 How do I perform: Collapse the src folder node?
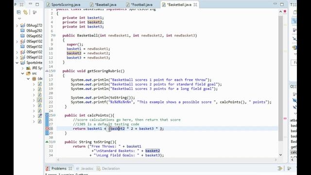tap(23, 73)
